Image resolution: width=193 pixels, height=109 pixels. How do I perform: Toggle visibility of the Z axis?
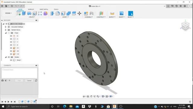click(x=11, y=45)
